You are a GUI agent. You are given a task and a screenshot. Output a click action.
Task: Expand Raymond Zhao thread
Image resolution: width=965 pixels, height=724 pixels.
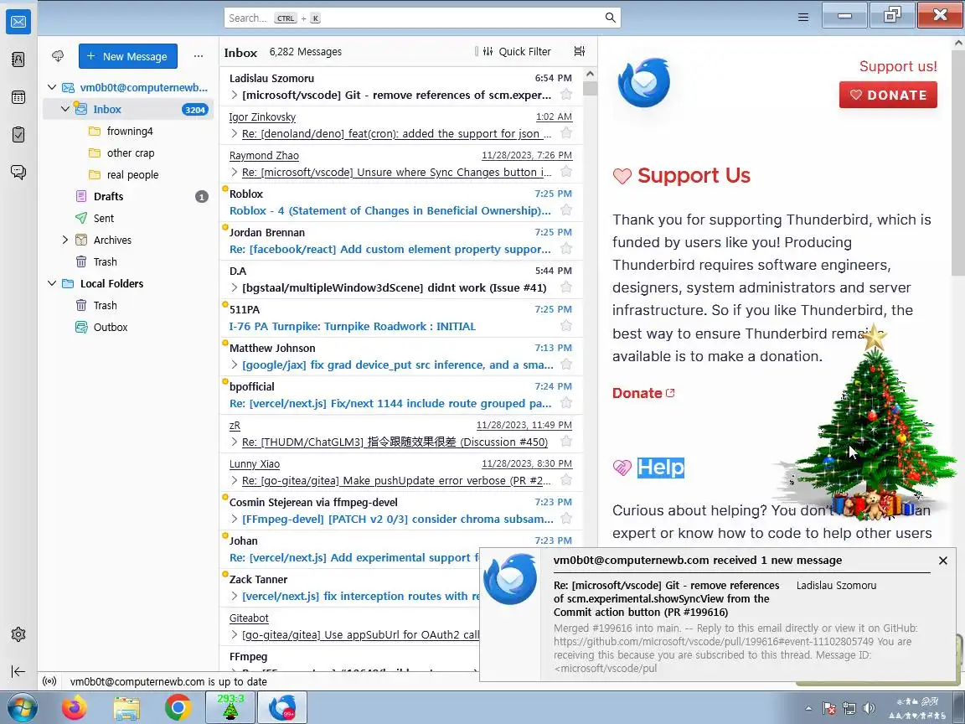pyautogui.click(x=235, y=172)
